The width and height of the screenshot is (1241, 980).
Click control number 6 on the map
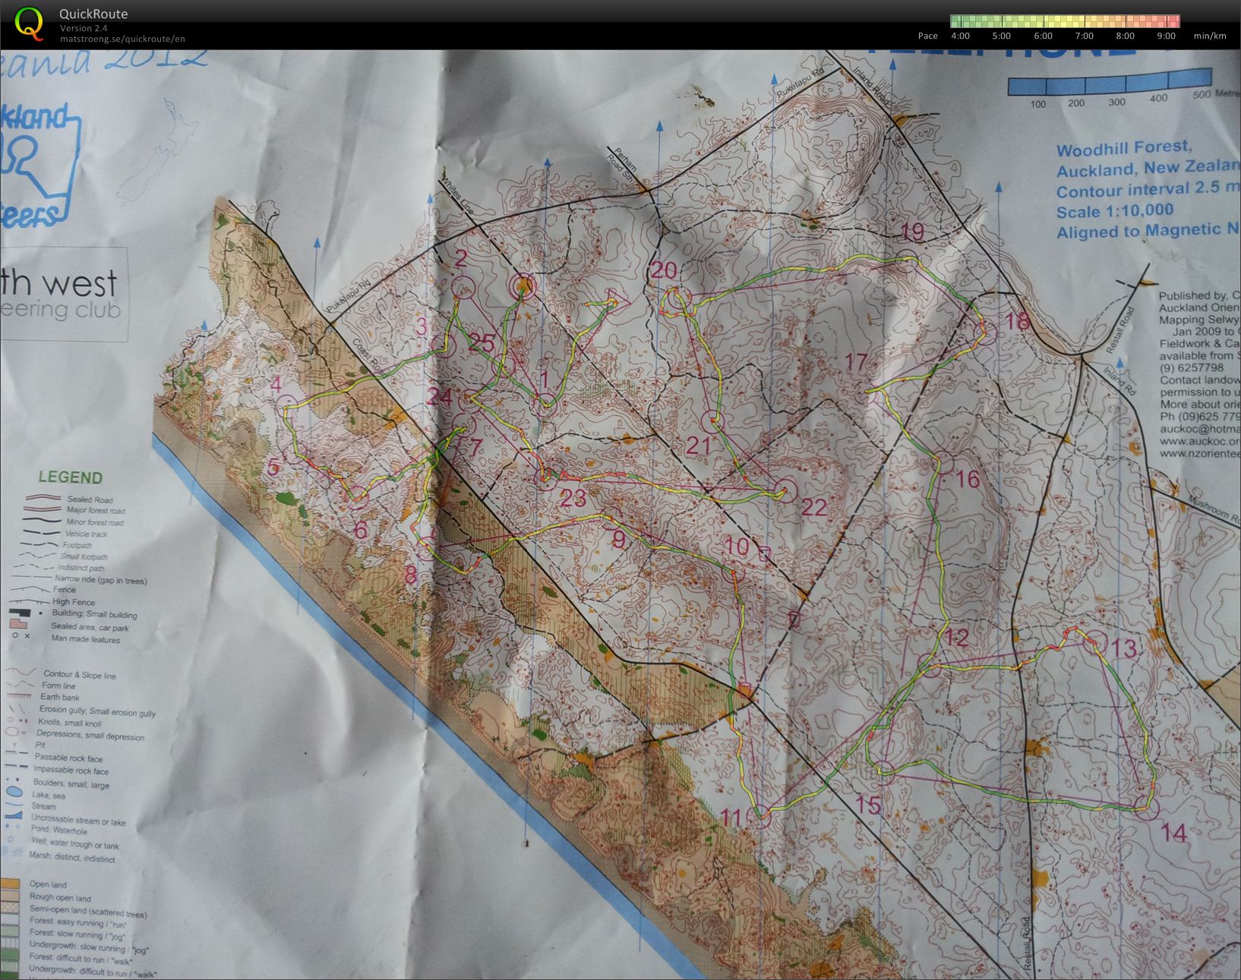click(360, 529)
